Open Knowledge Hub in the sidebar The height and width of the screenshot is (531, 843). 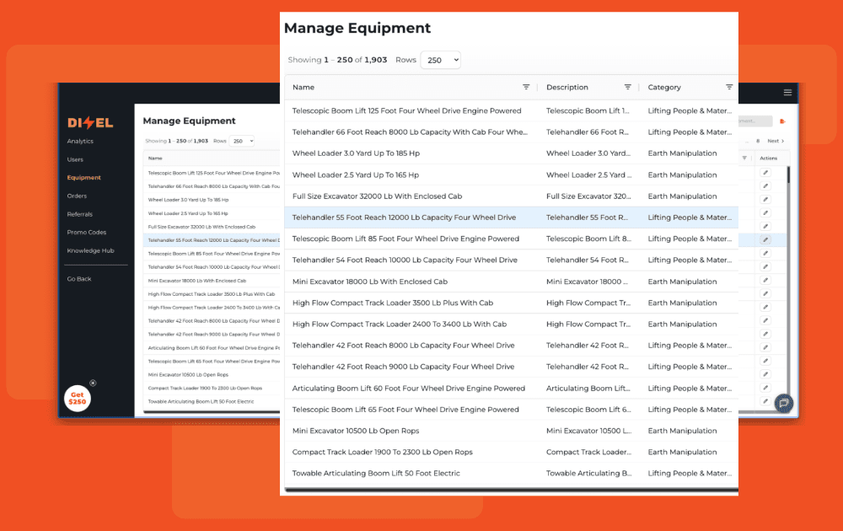click(90, 250)
